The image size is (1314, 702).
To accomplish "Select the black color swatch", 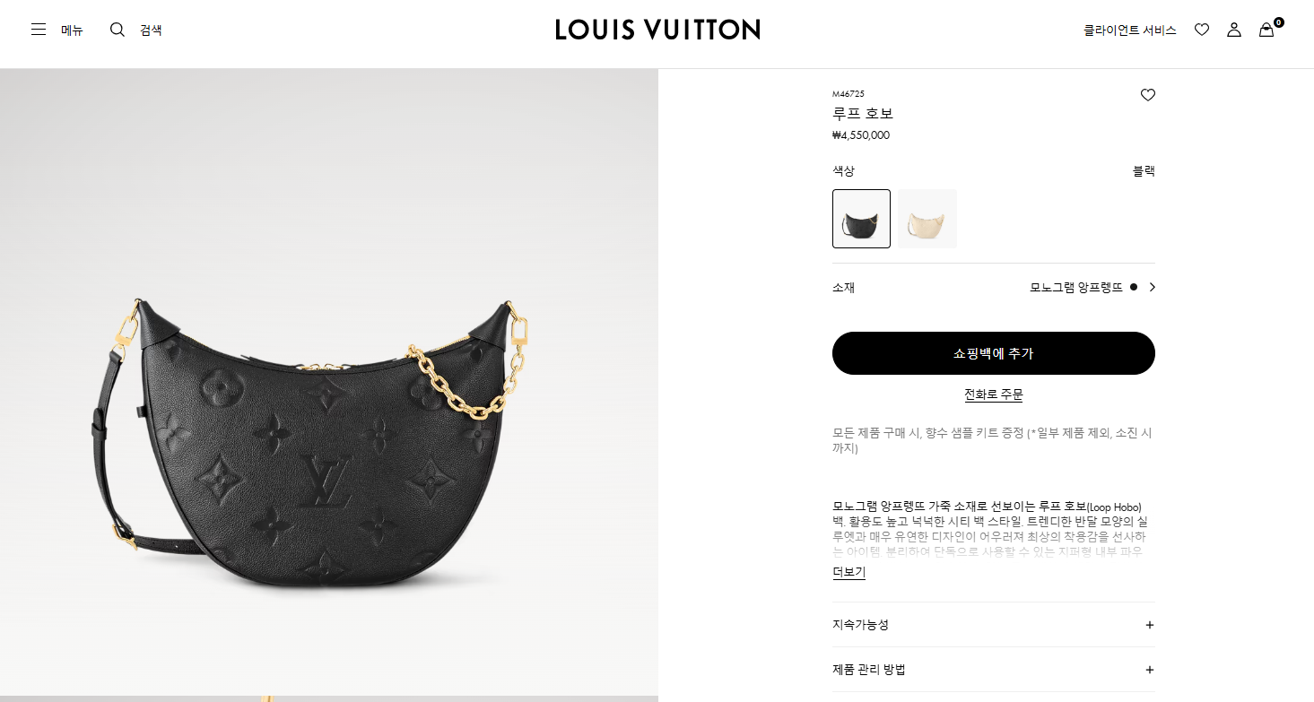I will click(861, 219).
